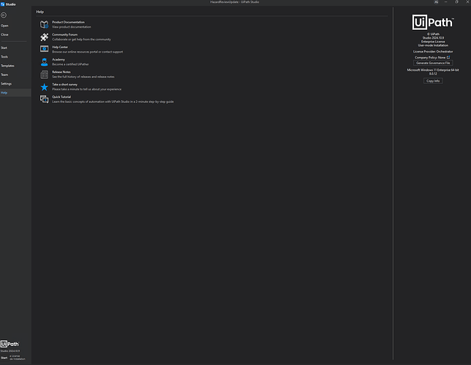Click the Quick Tutorial slides icon

click(44, 99)
